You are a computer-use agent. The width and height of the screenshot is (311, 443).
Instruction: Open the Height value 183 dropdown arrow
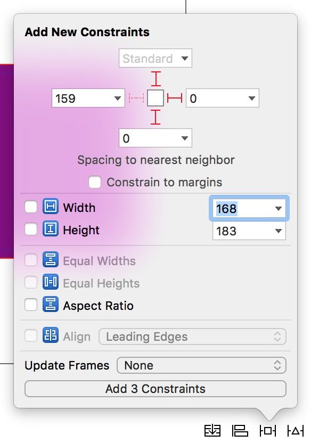279,231
